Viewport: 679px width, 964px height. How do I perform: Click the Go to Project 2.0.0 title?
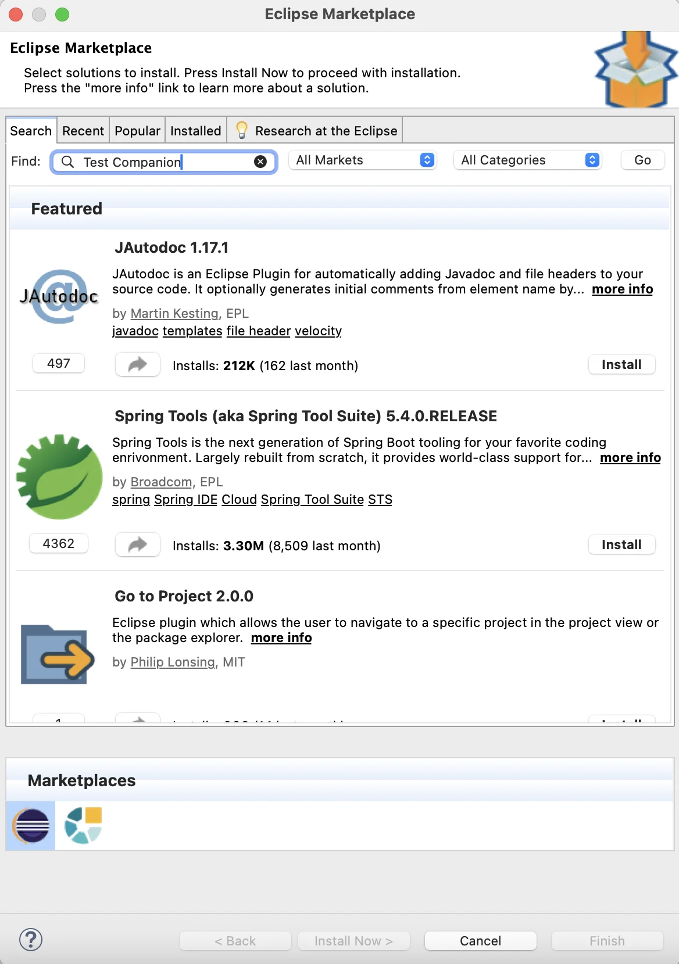point(184,596)
